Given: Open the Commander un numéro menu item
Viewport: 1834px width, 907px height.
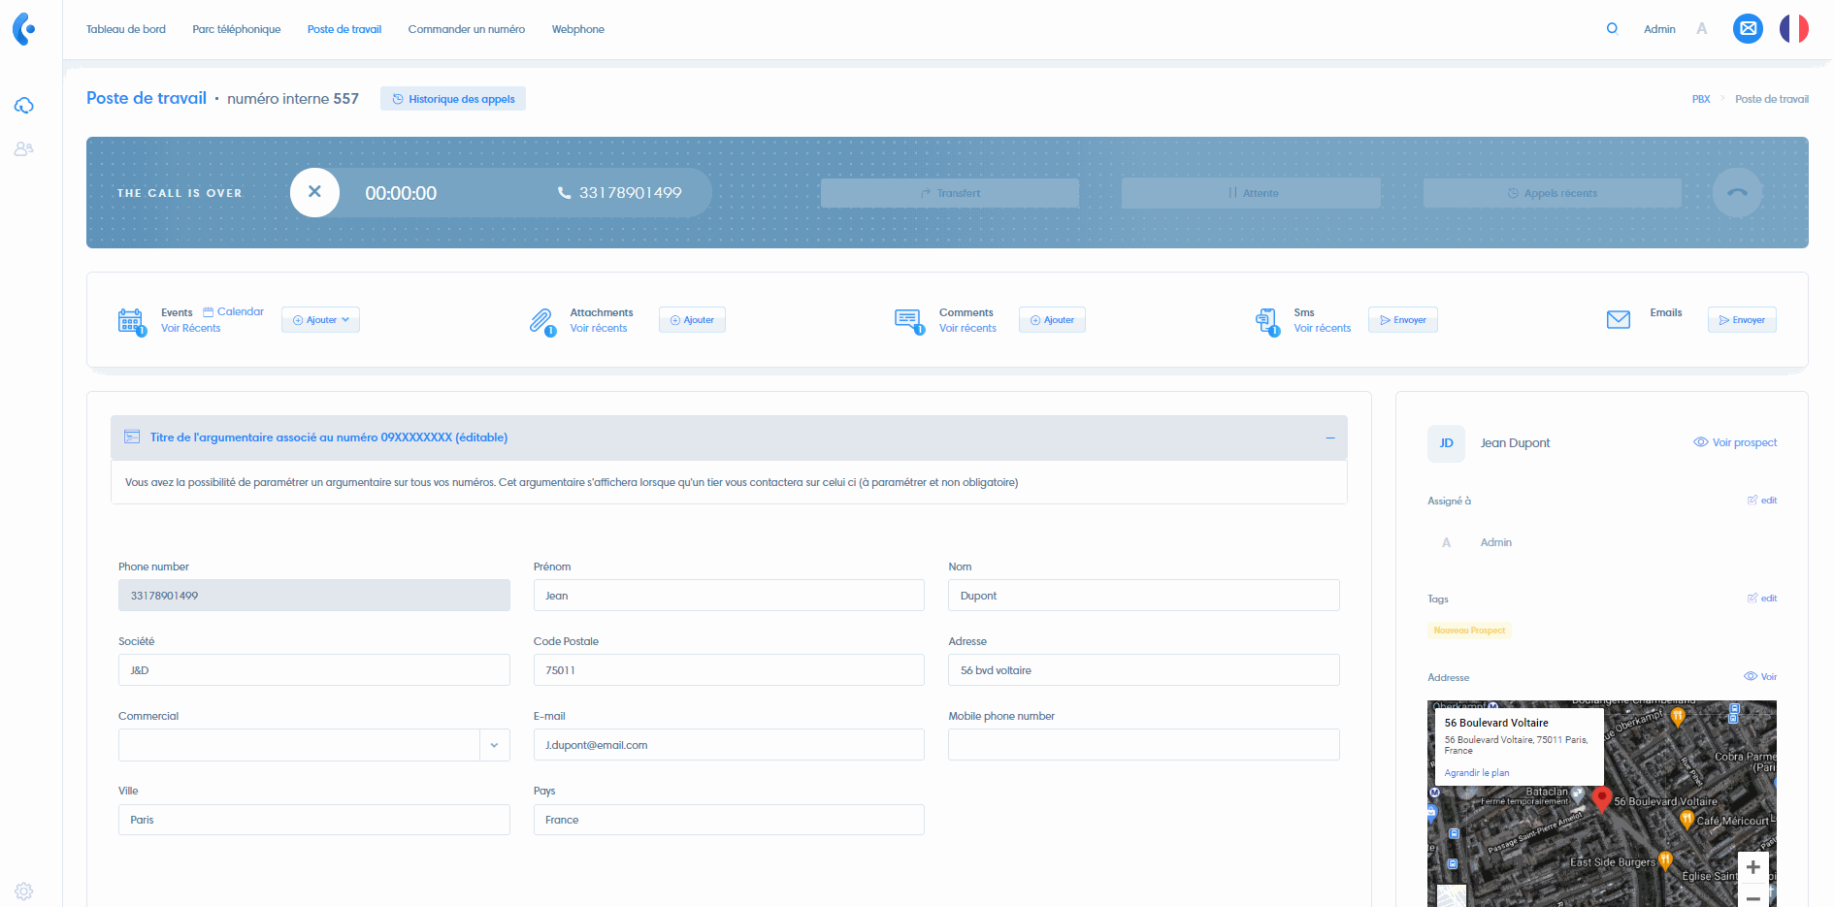Looking at the screenshot, I should 466,29.
